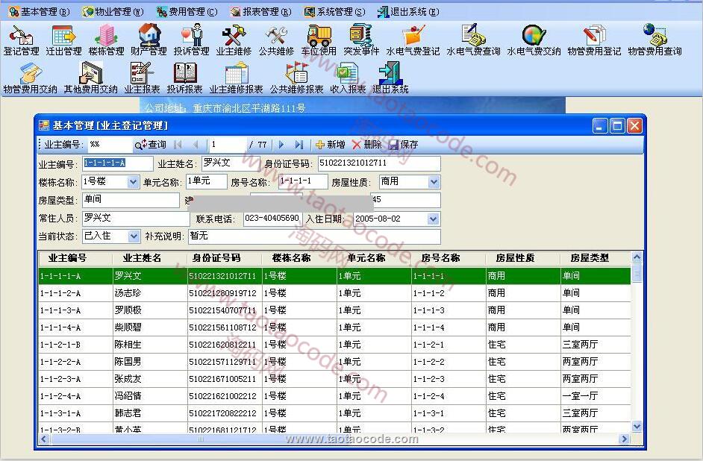
Task: Go to the next record arrow
Action: (281, 145)
